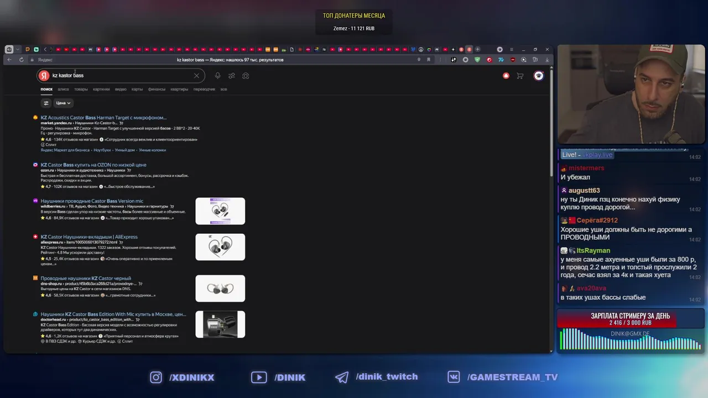Clear the search query with the X icon
Viewport: 708px width, 398px height.
tap(196, 76)
